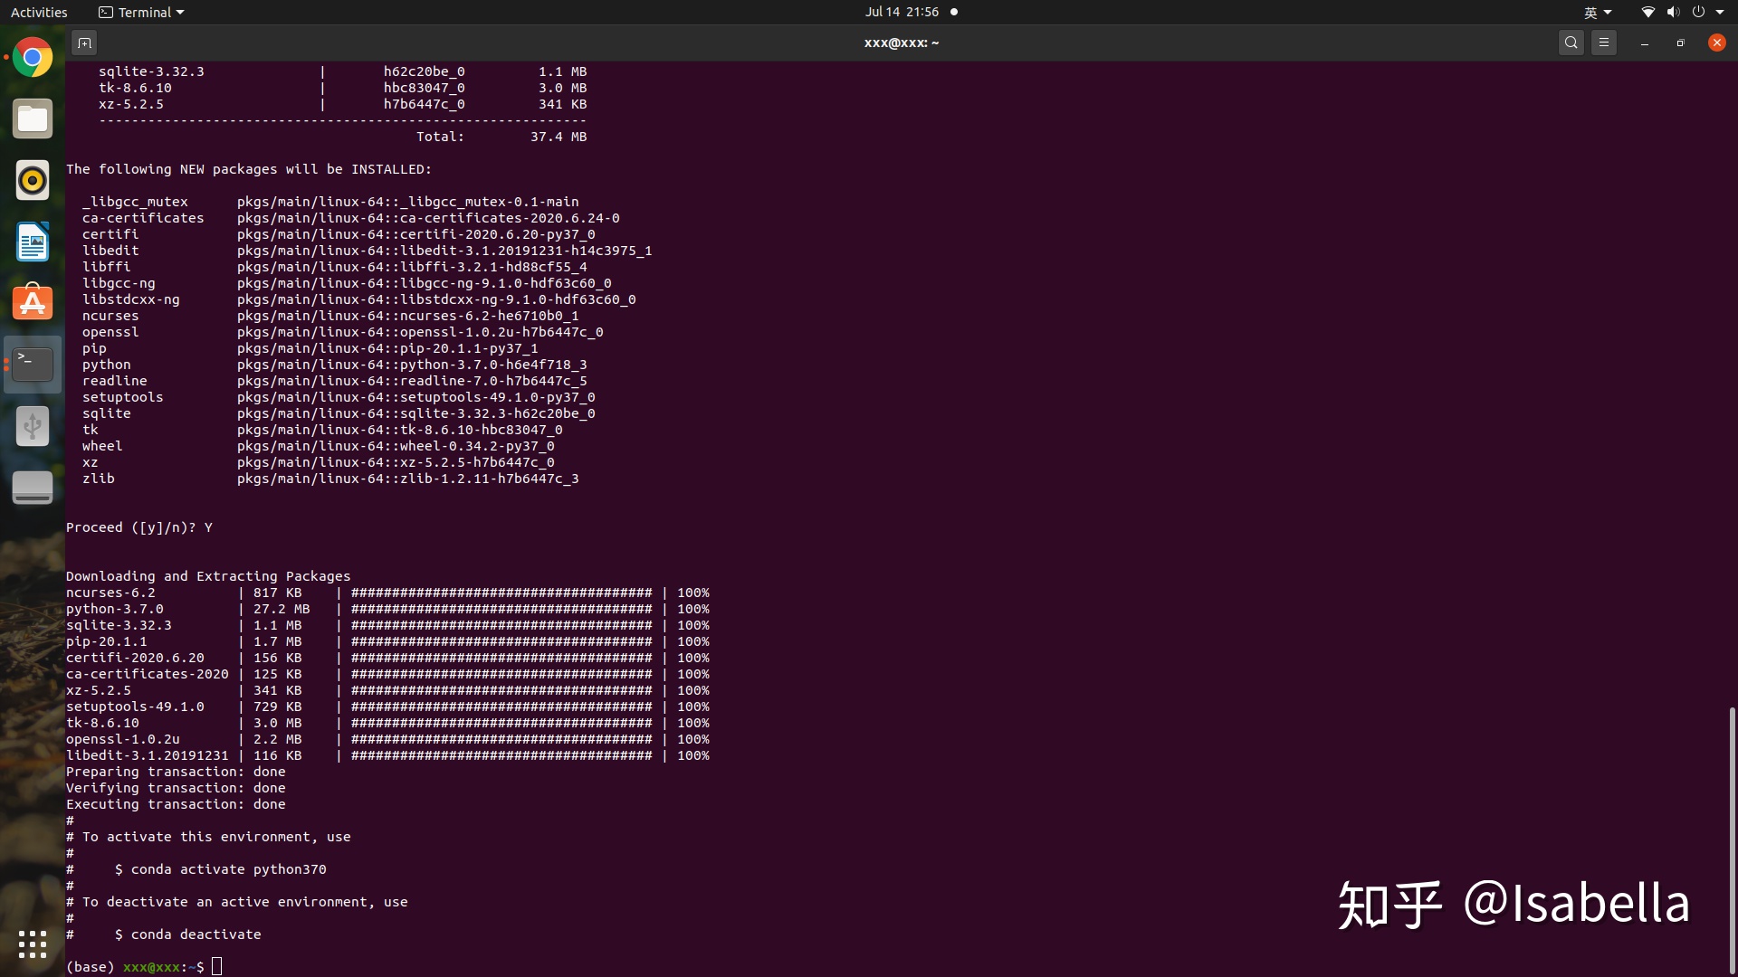
Task: Open Rhythmbox music player
Action: 33,181
